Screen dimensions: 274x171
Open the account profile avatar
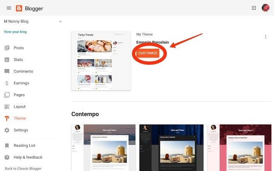[x=265, y=8]
